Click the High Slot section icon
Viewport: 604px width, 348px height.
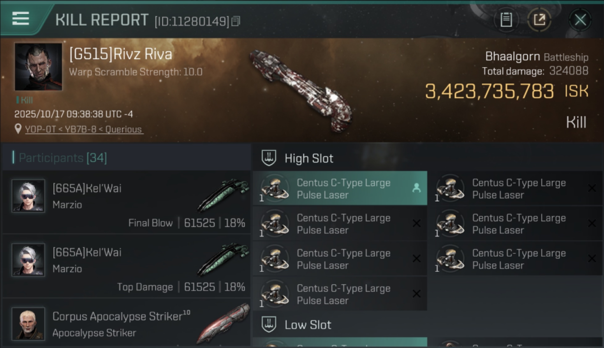coord(269,158)
